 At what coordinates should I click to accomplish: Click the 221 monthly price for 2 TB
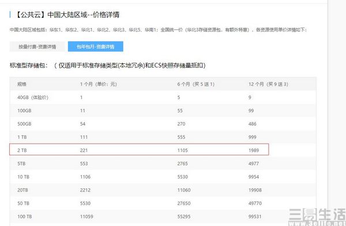pyautogui.click(x=84, y=150)
